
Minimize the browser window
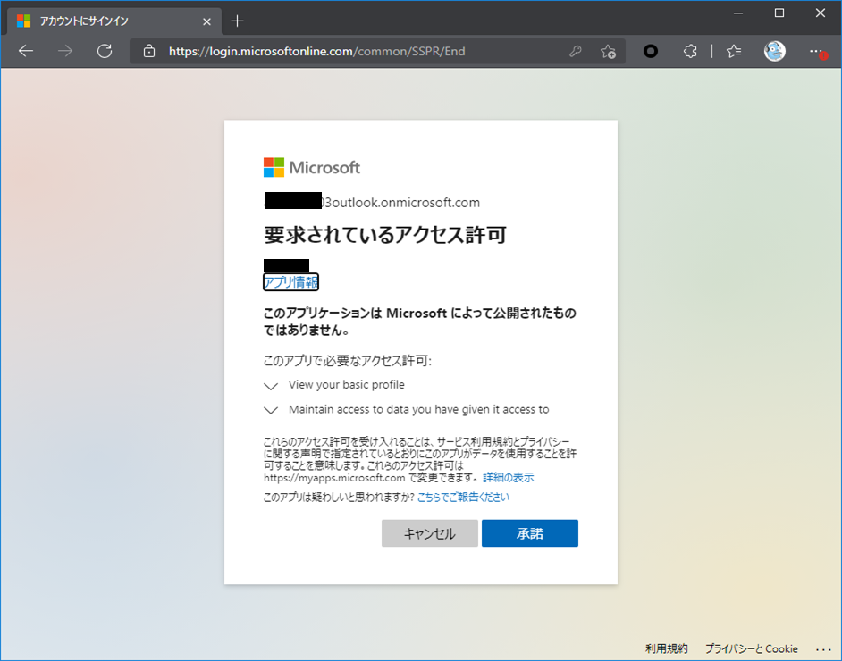tap(738, 13)
